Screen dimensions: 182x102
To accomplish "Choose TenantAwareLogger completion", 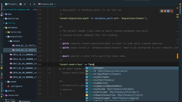I will (132, 98).
